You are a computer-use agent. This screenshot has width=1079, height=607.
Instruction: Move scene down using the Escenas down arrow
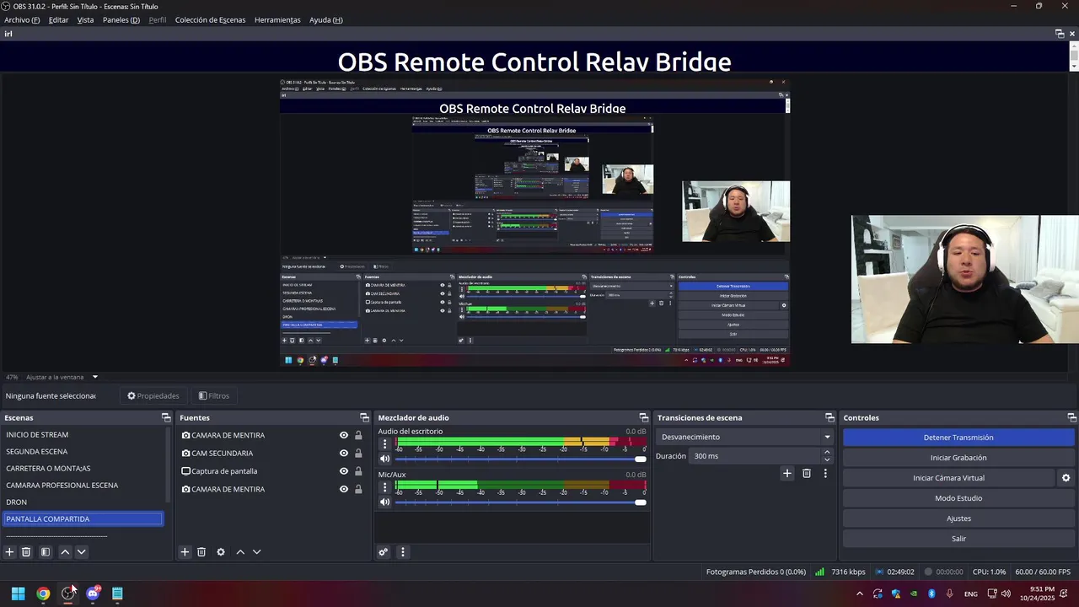pyautogui.click(x=81, y=552)
